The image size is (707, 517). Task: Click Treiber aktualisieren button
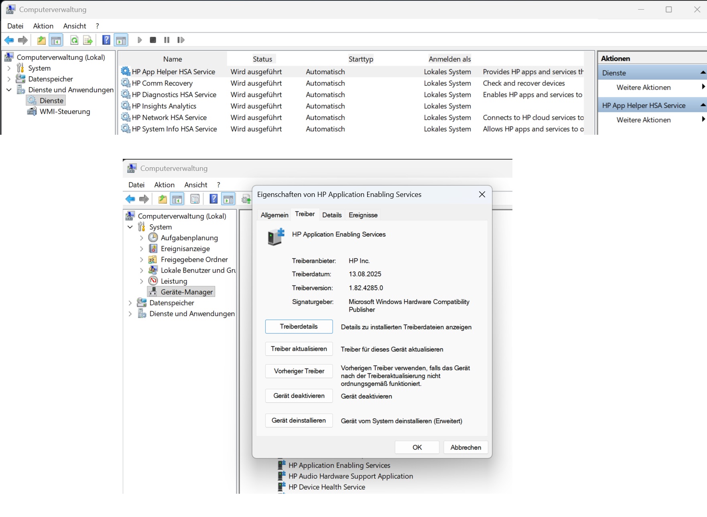[299, 349]
